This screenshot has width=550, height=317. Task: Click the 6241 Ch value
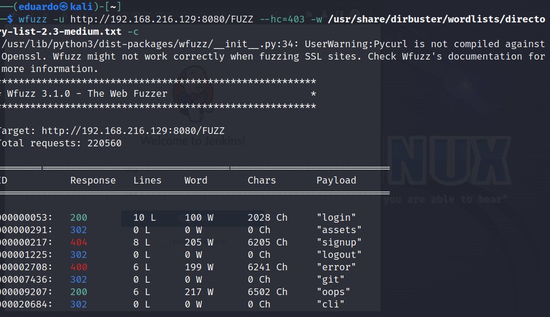pyautogui.click(x=267, y=267)
